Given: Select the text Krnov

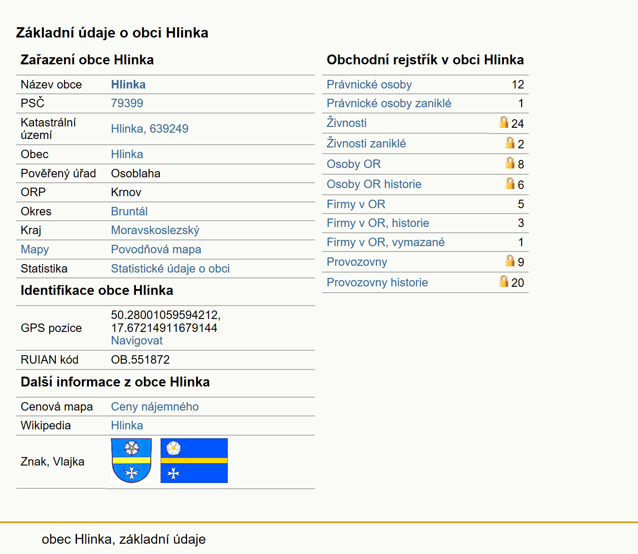Looking at the screenshot, I should [x=126, y=192].
